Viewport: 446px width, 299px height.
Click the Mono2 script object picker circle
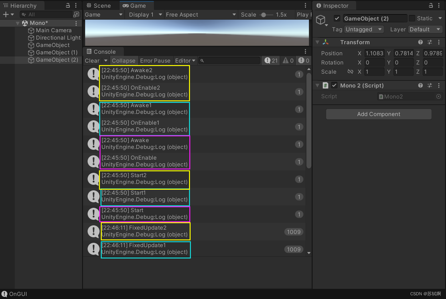[439, 96]
